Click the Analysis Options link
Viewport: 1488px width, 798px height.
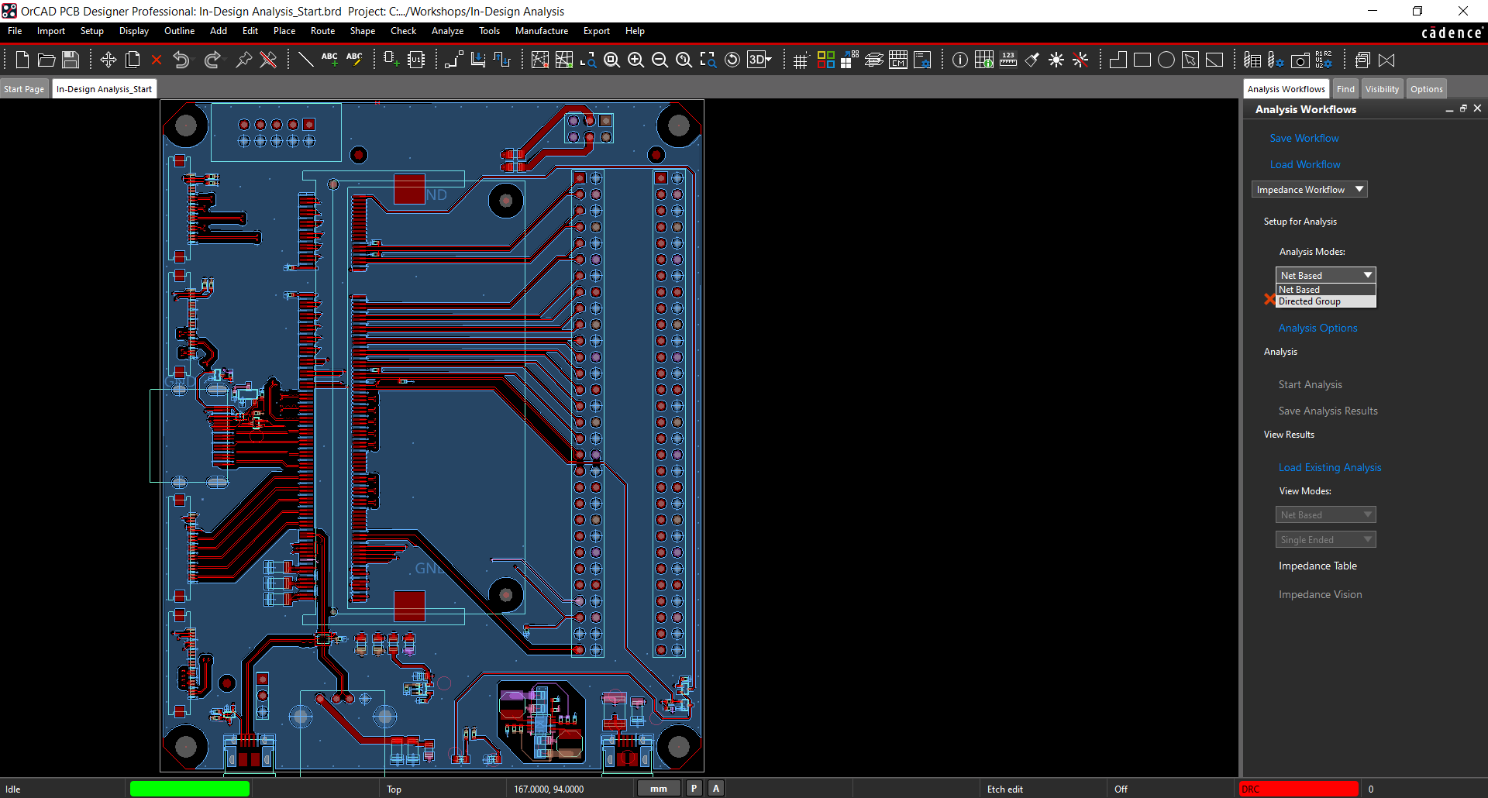coord(1317,328)
